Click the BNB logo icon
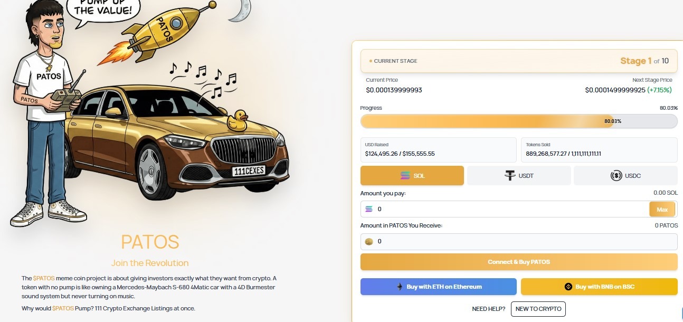 click(x=568, y=287)
